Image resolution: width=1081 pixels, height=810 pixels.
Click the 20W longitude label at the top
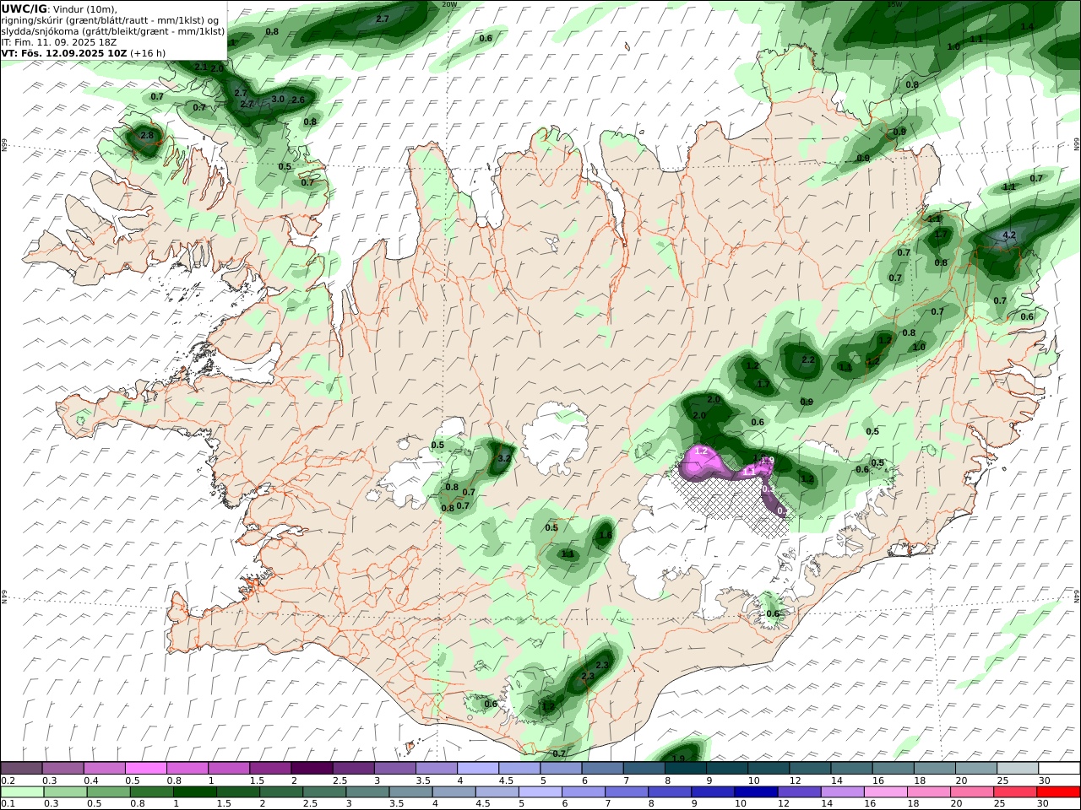click(x=449, y=4)
